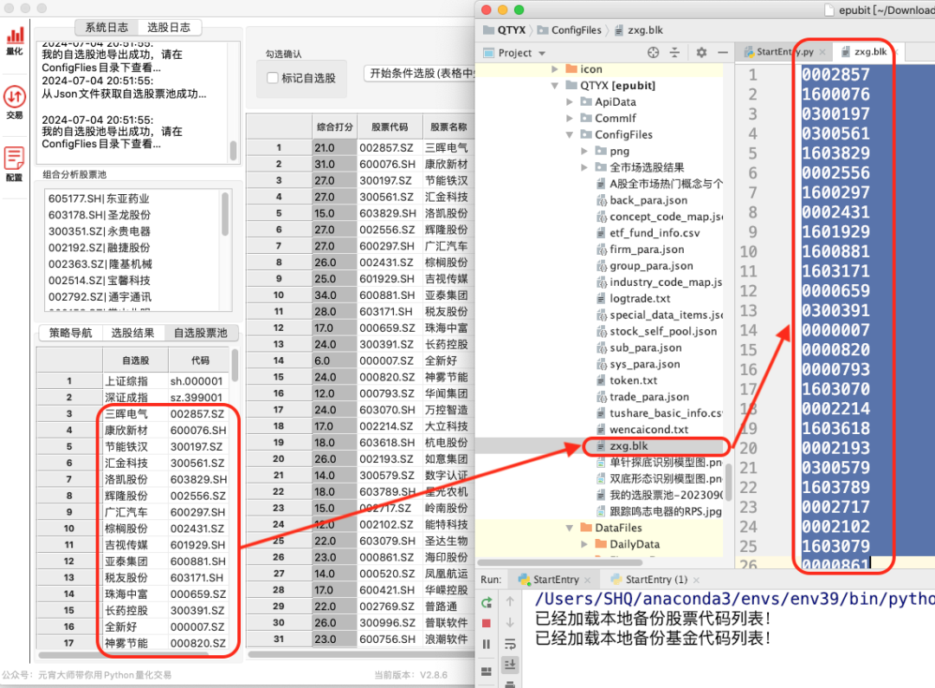Toggle scroll-to-end in Run console

click(510, 664)
